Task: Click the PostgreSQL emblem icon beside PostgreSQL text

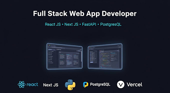Action: coord(86,85)
